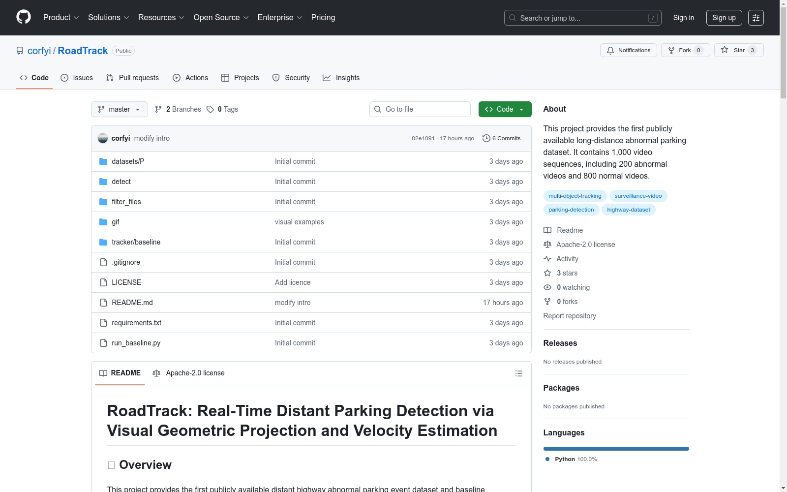Click the pulse icon beside Activity
This screenshot has width=787, height=492.
[547, 259]
